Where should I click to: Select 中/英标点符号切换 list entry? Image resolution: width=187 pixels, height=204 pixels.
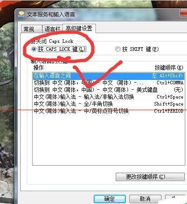108,111
